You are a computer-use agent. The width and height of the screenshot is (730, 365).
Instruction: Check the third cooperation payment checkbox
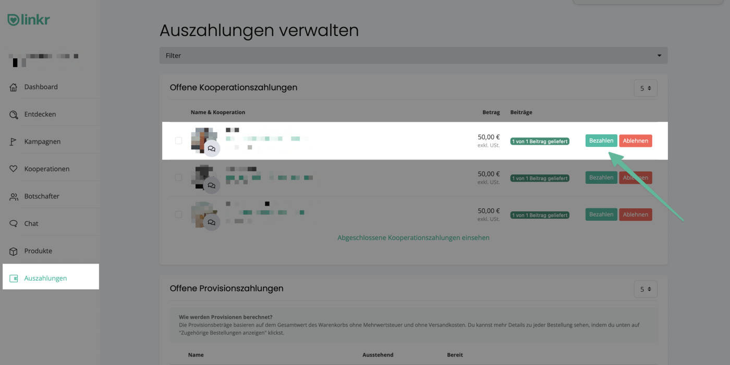point(179,215)
